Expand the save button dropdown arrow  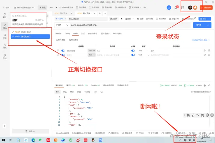pyautogui.click(x=209, y=19)
